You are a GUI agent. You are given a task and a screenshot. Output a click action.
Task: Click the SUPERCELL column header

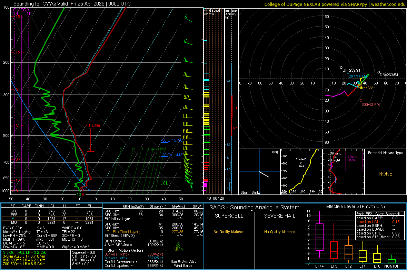(229, 216)
